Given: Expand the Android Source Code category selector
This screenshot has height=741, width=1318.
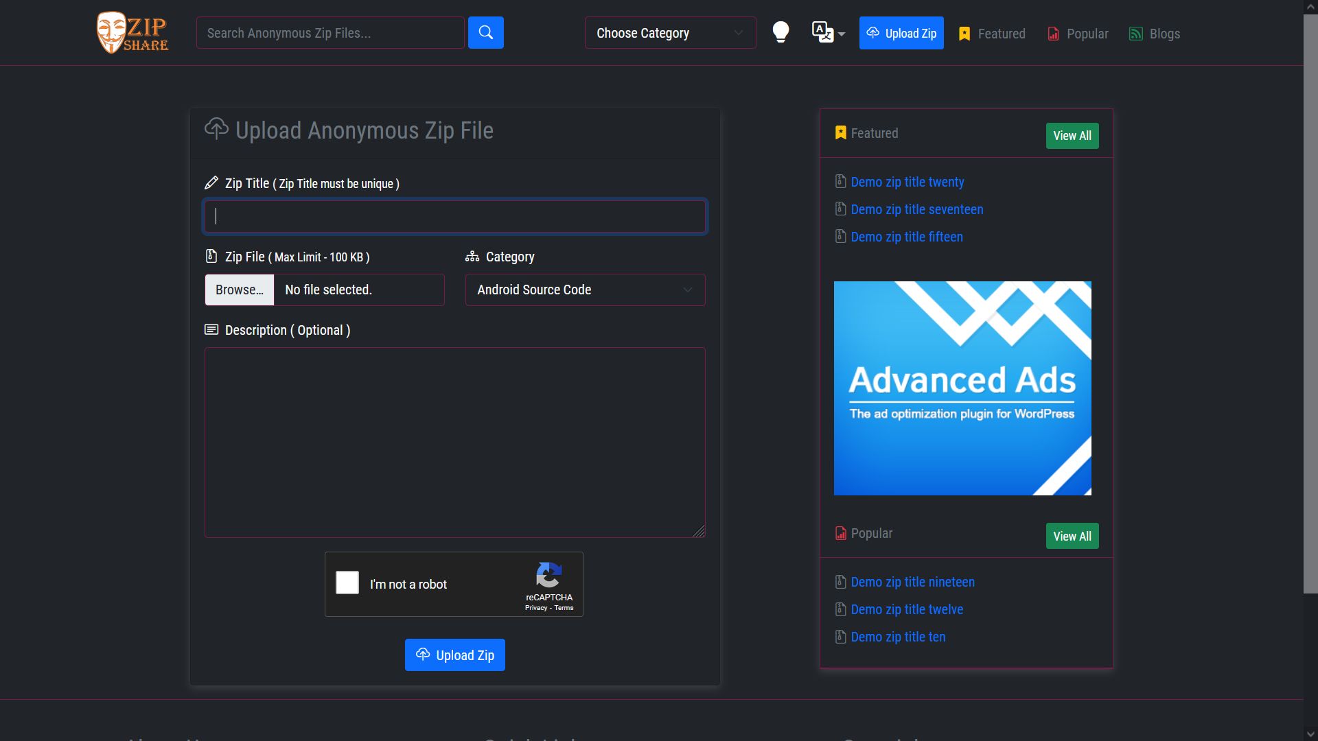Looking at the screenshot, I should pos(584,290).
